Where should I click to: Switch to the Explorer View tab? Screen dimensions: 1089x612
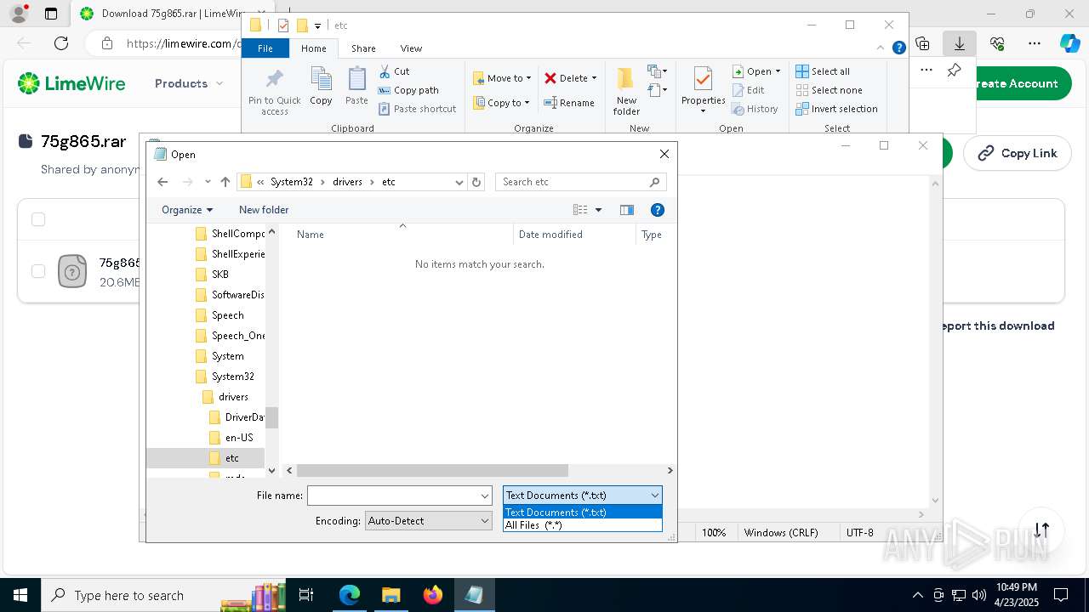411,48
